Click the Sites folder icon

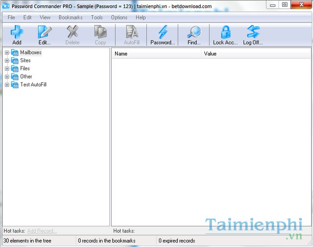pos(15,61)
